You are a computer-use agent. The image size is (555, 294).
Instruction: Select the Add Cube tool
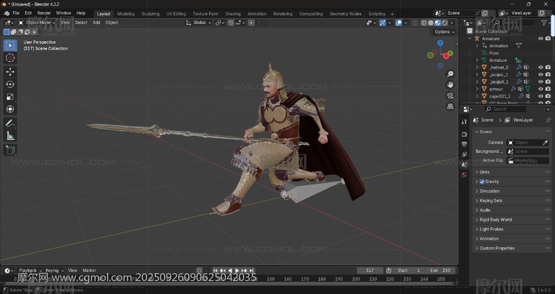(x=10, y=150)
